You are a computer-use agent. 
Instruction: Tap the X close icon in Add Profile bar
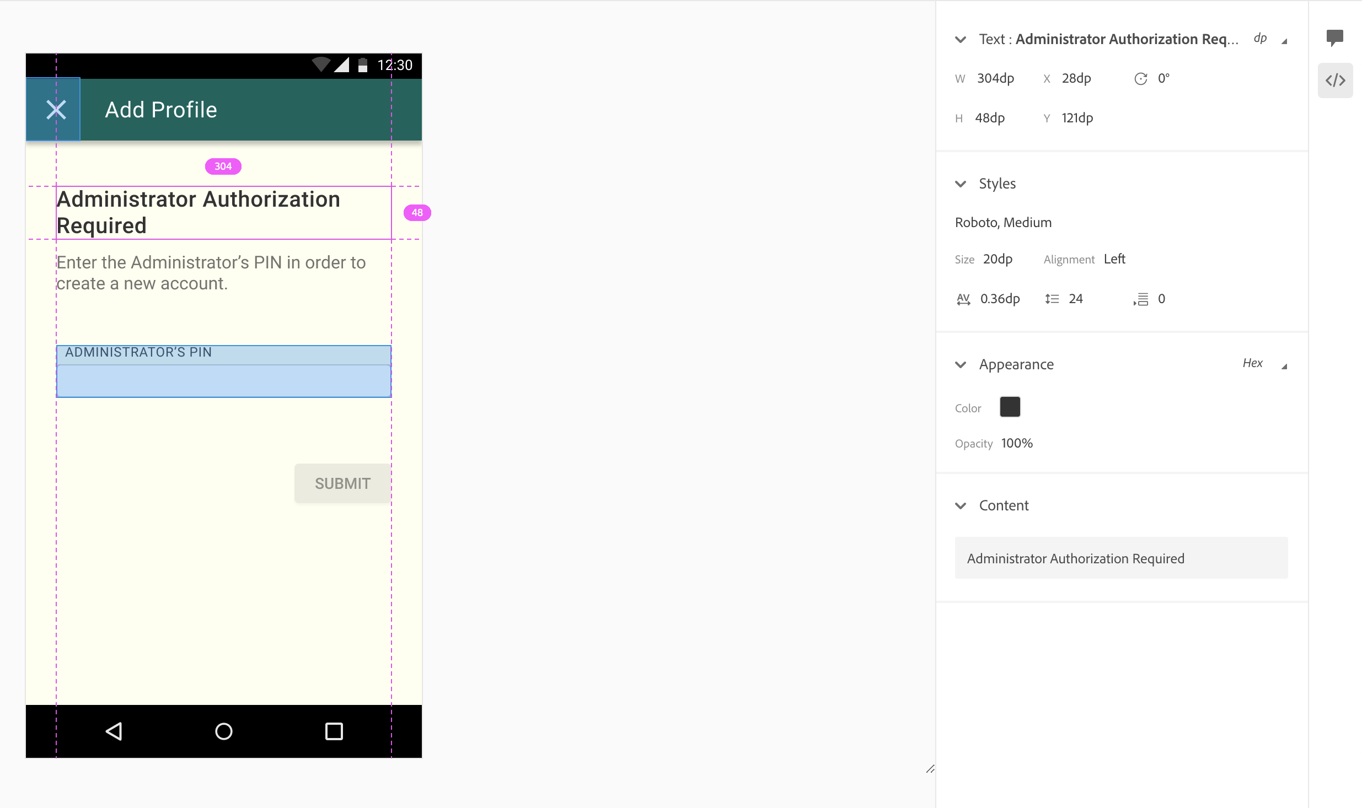point(56,110)
